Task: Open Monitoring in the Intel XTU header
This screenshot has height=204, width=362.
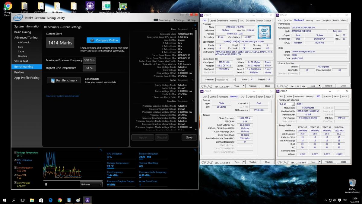Action: pyautogui.click(x=162, y=20)
